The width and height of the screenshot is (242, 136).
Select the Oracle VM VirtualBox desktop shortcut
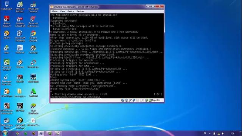pos(20,36)
